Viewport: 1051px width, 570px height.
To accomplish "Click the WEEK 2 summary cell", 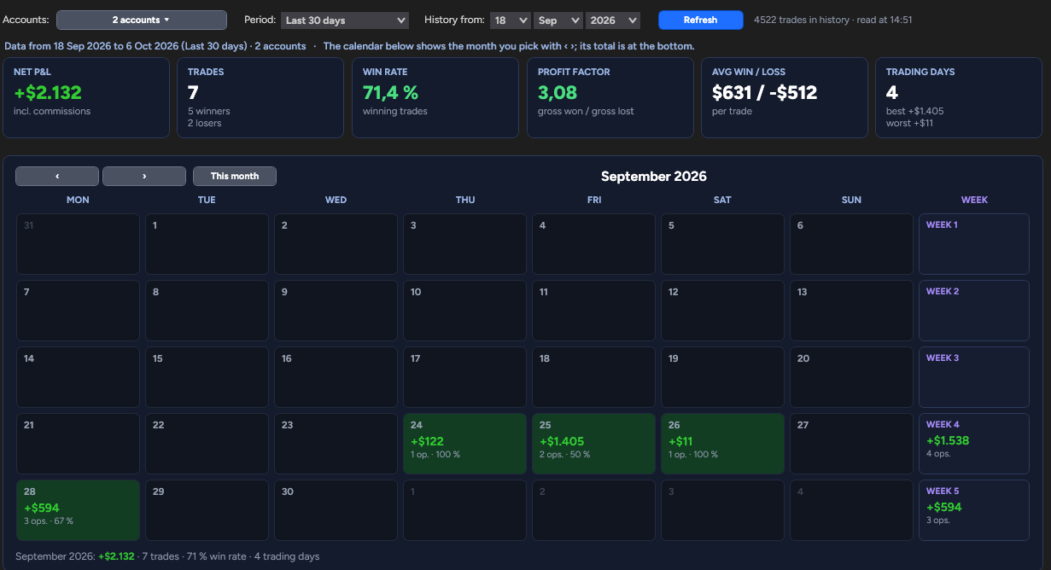I will (974, 311).
